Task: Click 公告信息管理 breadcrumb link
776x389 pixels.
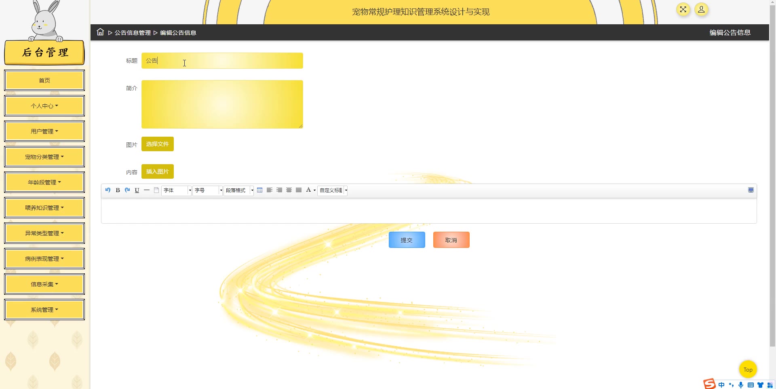Action: [133, 33]
